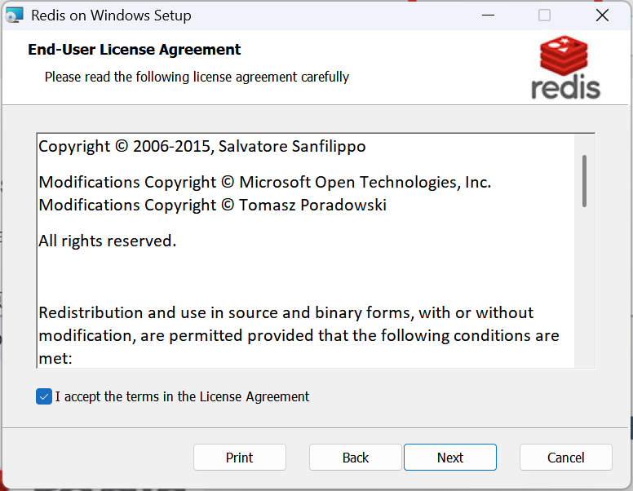Click 'All rights reserved.' text
Image resolution: width=633 pixels, height=491 pixels.
point(108,241)
